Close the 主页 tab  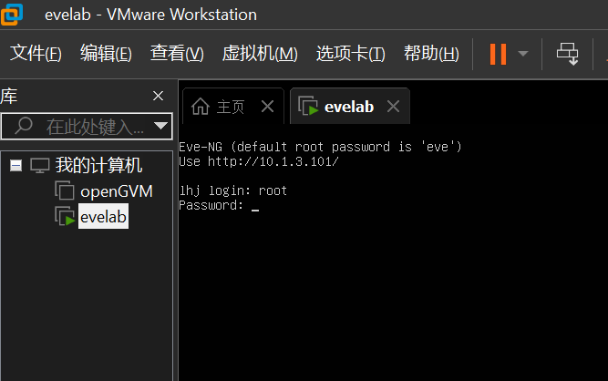pyautogui.click(x=267, y=107)
